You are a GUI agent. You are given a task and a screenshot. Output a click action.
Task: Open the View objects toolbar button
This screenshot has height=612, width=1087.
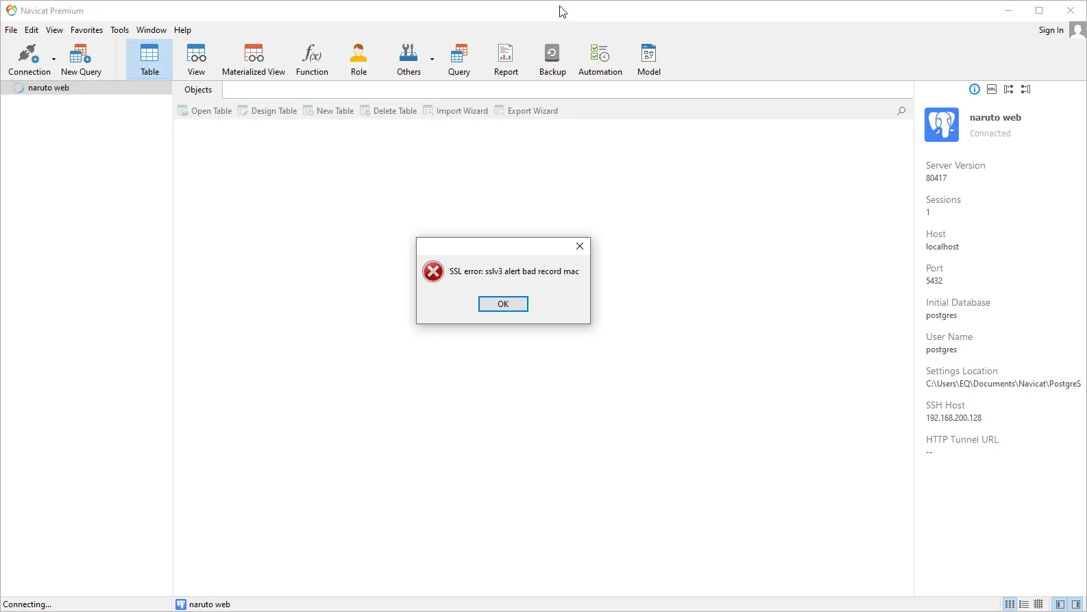pyautogui.click(x=196, y=60)
